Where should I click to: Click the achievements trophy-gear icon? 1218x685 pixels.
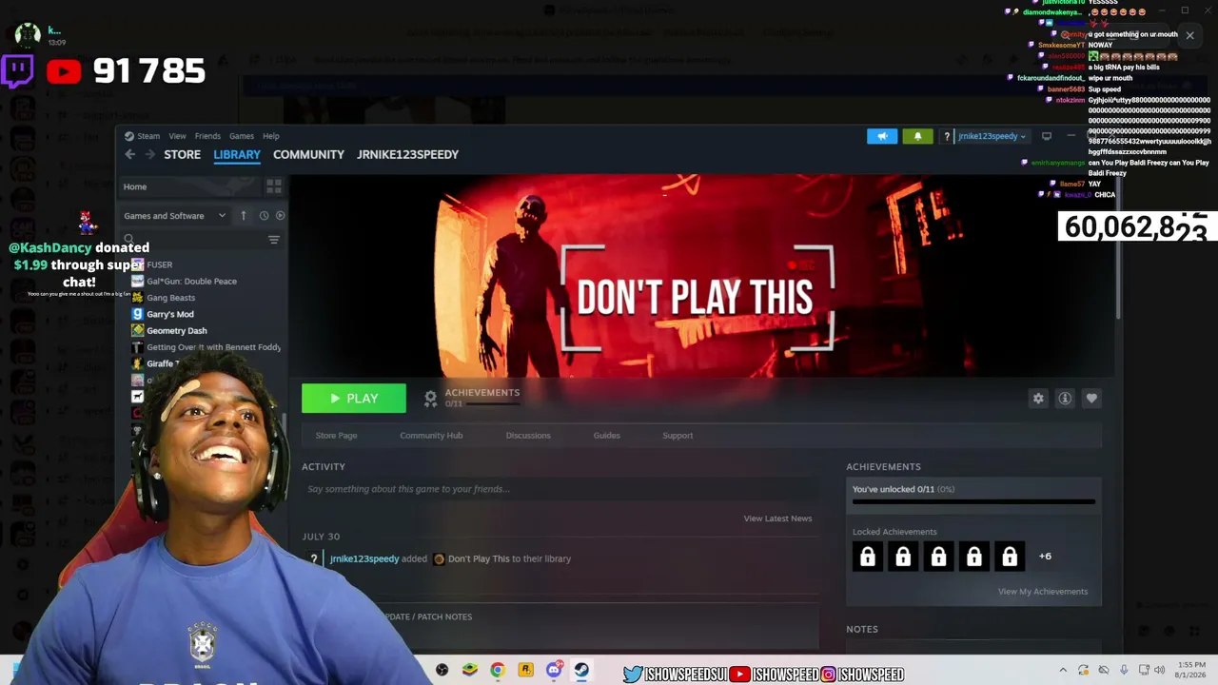click(x=431, y=398)
